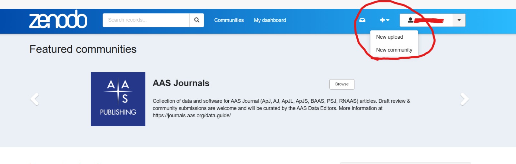Collapse the caret beside the plus icon
The width and height of the screenshot is (516, 164).
(x=388, y=20)
